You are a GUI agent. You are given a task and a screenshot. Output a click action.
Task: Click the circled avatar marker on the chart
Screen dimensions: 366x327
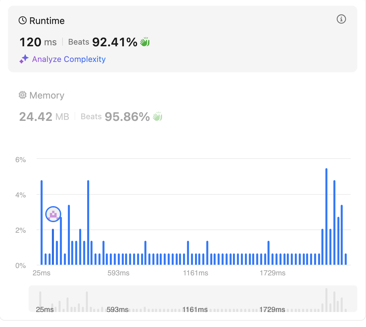(x=53, y=214)
